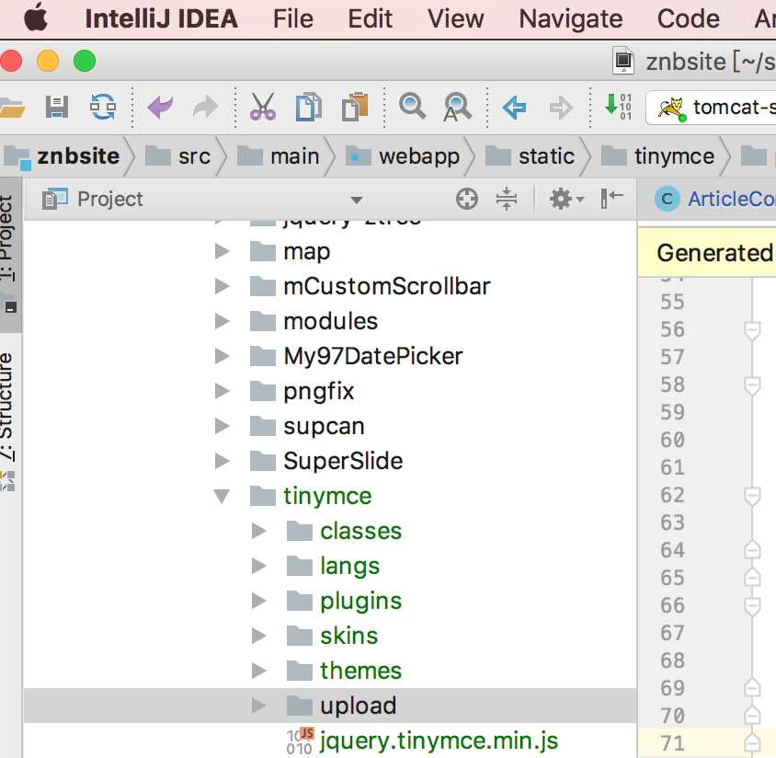This screenshot has height=758, width=776.
Task: Expand the map folder
Action: (x=223, y=251)
